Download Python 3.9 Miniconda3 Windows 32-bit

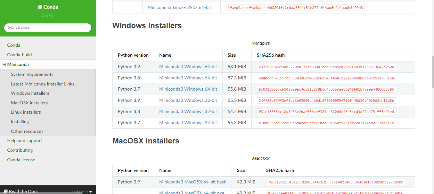tap(188, 100)
